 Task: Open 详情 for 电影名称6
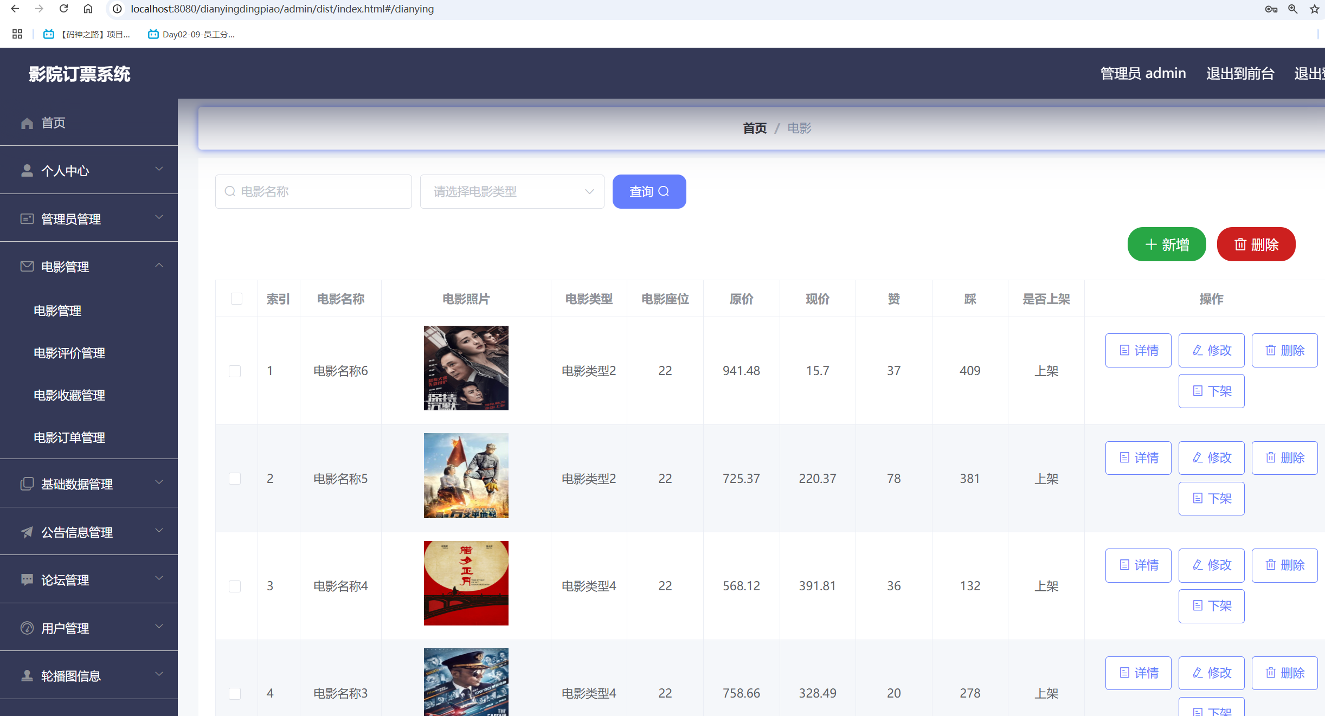pyautogui.click(x=1139, y=351)
